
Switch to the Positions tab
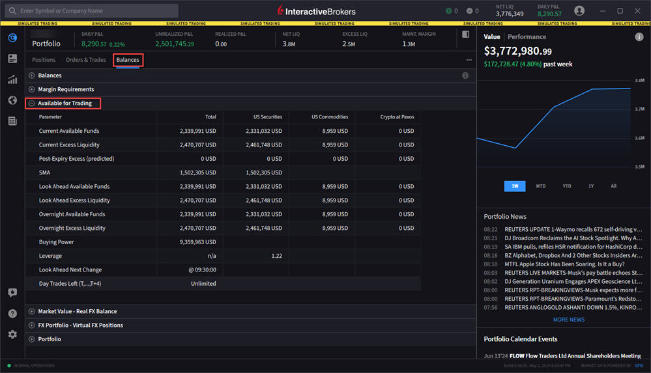click(44, 60)
